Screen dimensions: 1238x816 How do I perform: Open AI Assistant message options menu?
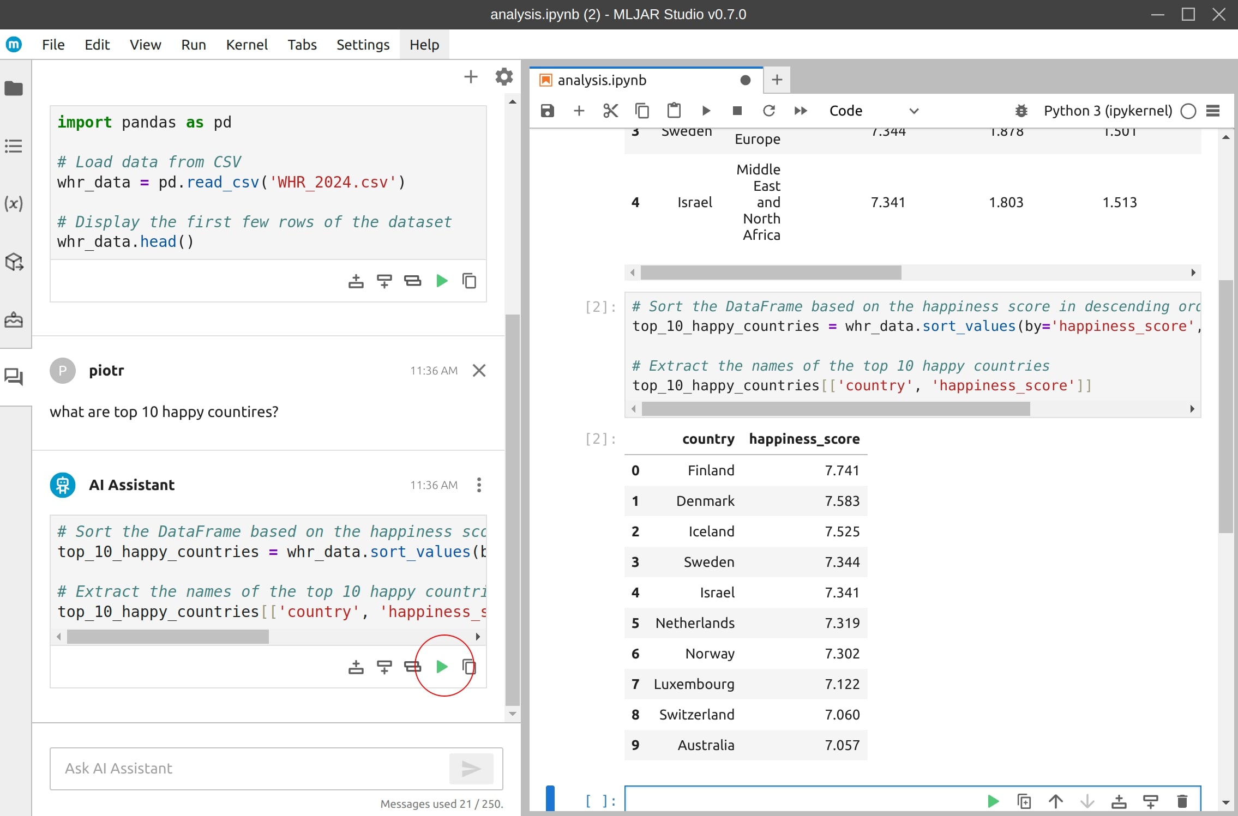point(479,485)
